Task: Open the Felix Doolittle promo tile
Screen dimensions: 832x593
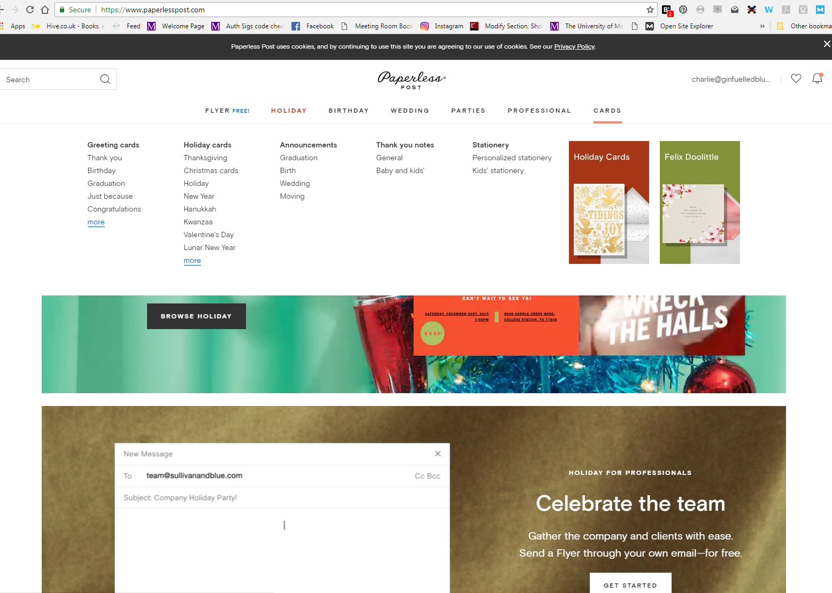Action: [700, 202]
